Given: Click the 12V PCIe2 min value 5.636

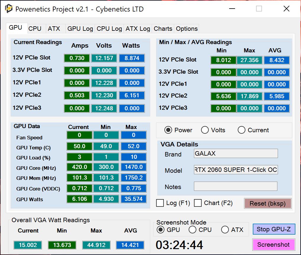Looking at the screenshot, I should [224, 96].
